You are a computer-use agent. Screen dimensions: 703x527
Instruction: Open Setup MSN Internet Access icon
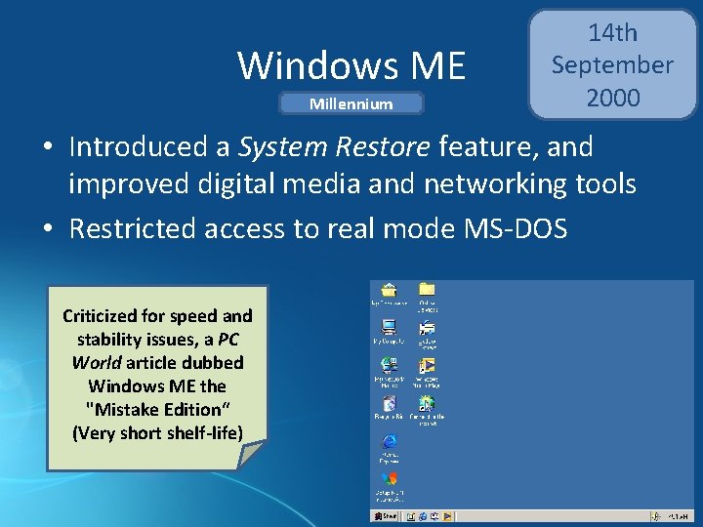click(x=390, y=487)
